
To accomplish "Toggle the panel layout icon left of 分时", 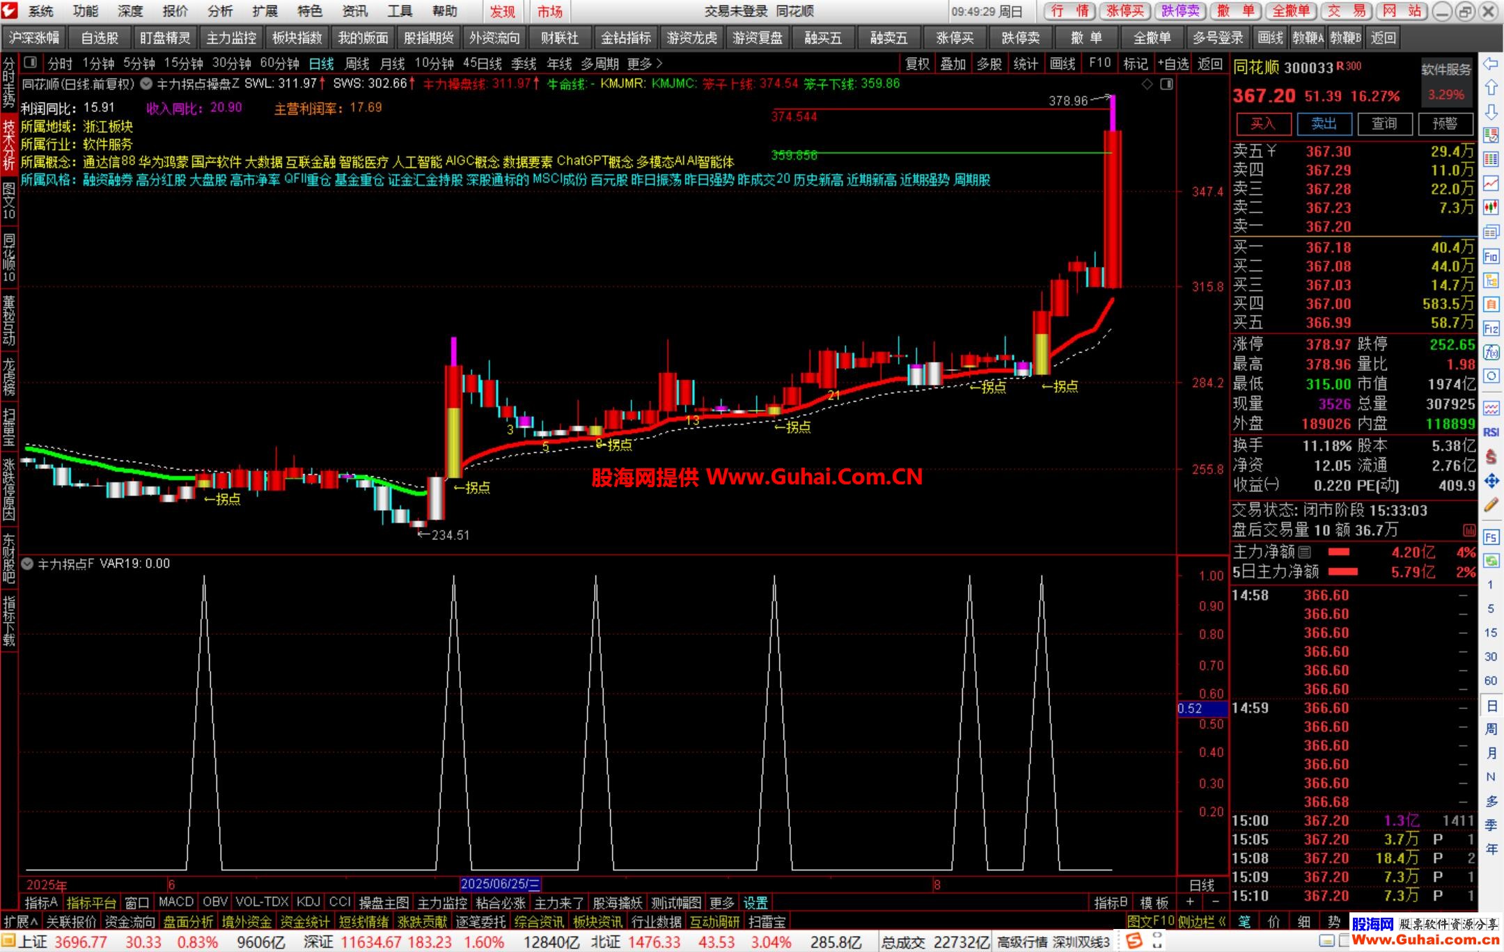I will tap(30, 63).
